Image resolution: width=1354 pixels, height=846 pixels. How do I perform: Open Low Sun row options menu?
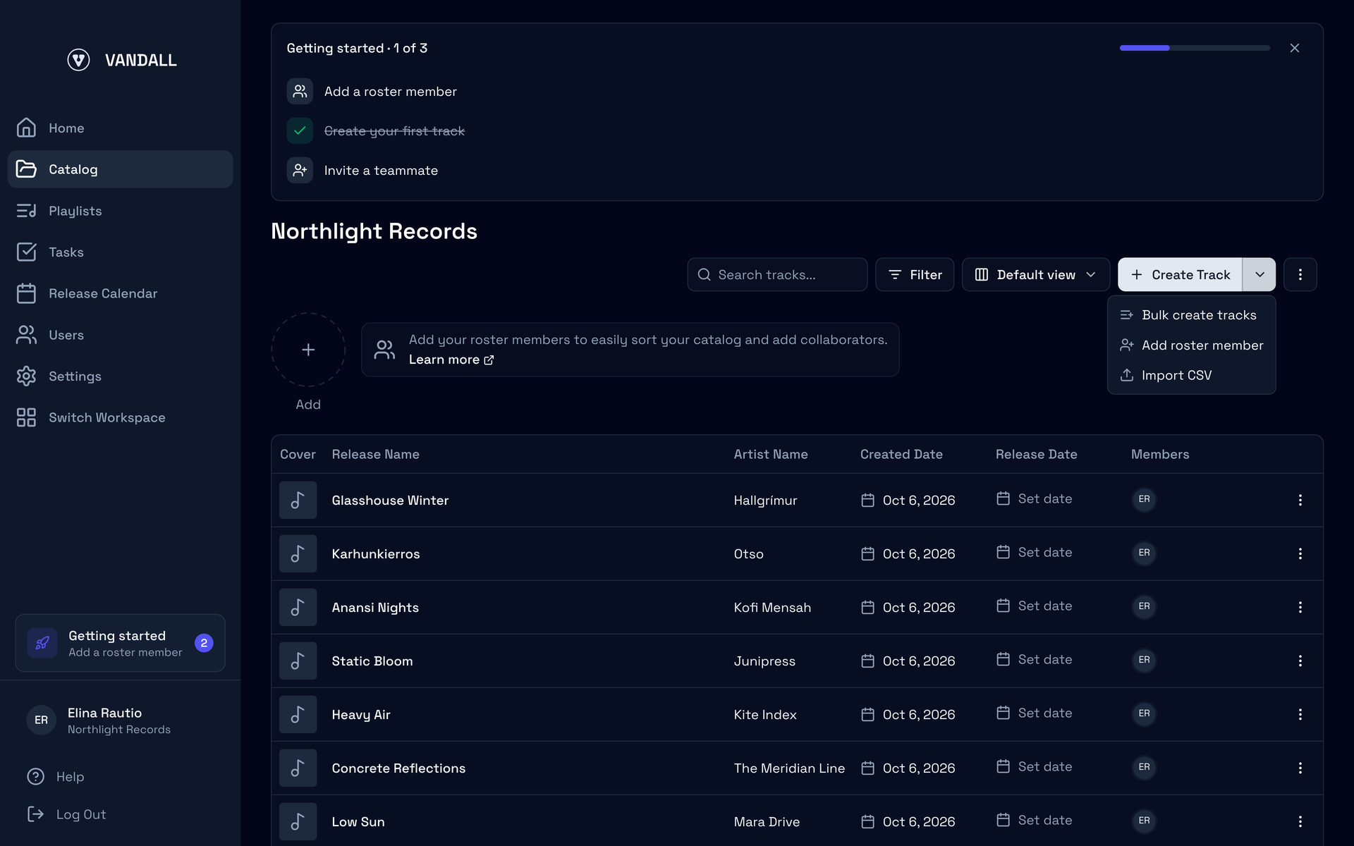(x=1300, y=821)
